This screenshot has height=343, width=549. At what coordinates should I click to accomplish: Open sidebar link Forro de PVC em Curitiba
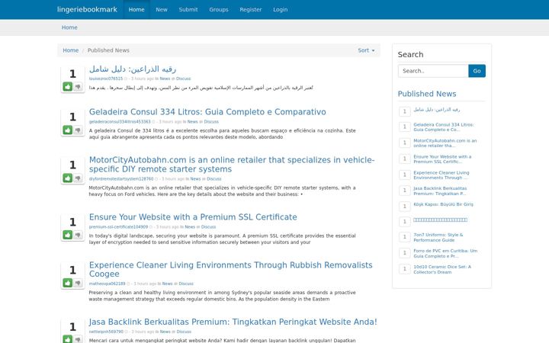coord(445,253)
